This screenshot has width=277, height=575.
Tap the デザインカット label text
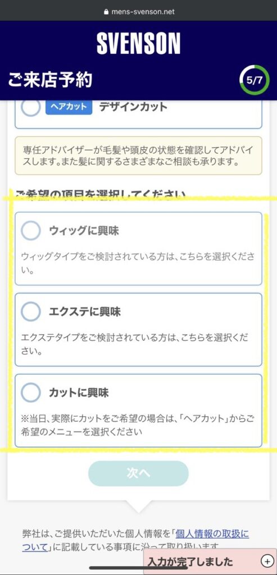[133, 107]
